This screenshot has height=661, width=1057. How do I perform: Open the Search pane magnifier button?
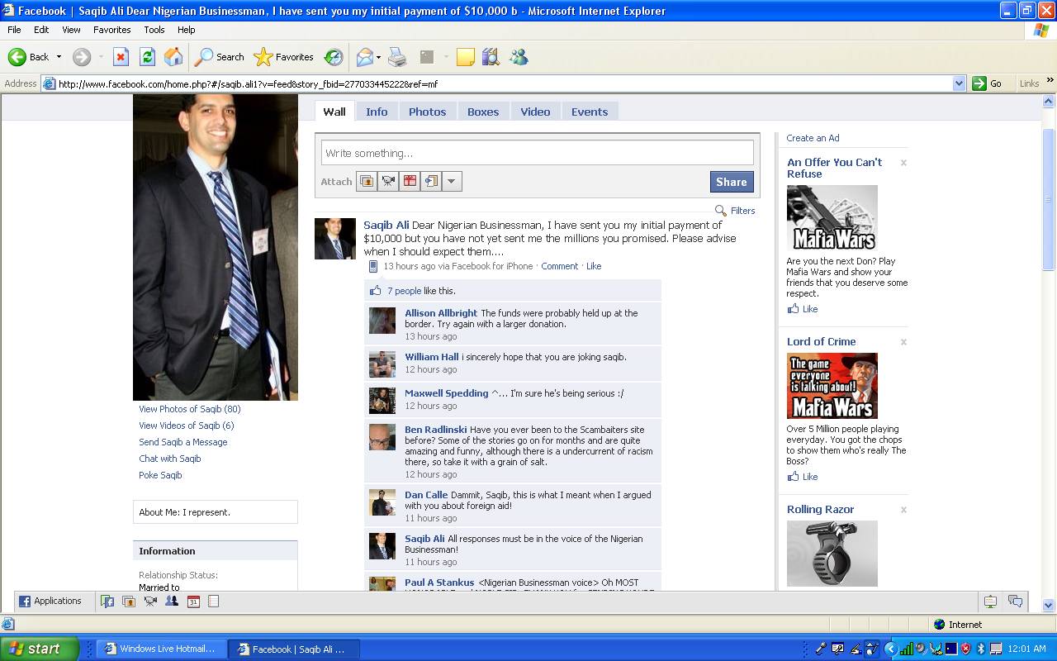tap(220, 57)
